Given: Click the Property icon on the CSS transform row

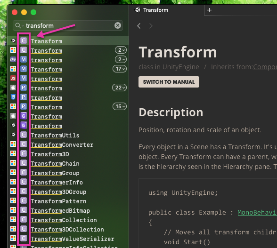Looking at the screenshot, I should (24, 97).
